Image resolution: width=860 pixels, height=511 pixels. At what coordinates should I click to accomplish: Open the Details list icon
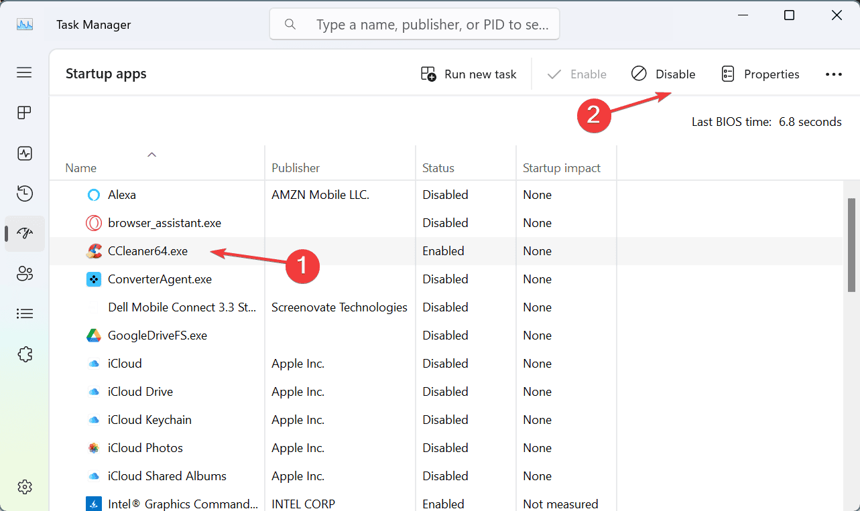[x=25, y=313]
